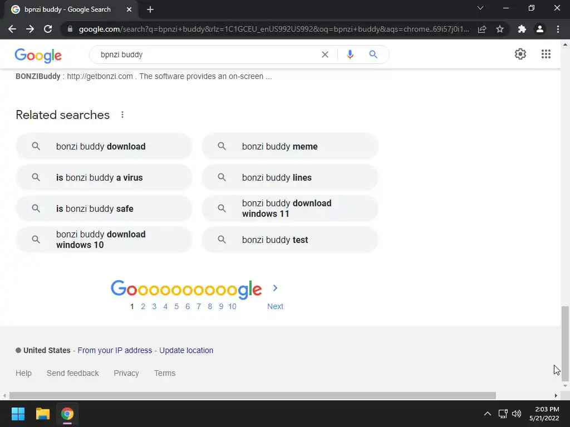Image resolution: width=570 pixels, height=427 pixels.
Task: Open the clock showing 2:03 PM
Action: click(x=544, y=414)
